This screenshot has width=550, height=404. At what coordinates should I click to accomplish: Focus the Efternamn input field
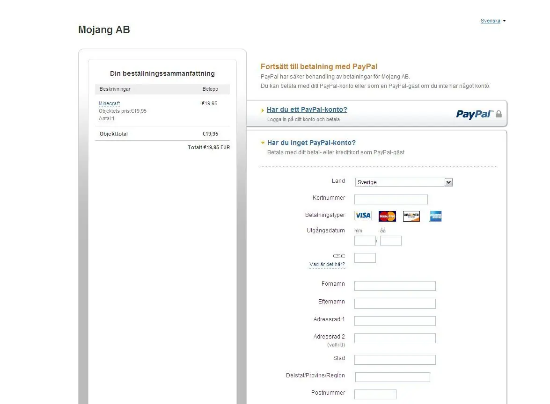click(395, 303)
